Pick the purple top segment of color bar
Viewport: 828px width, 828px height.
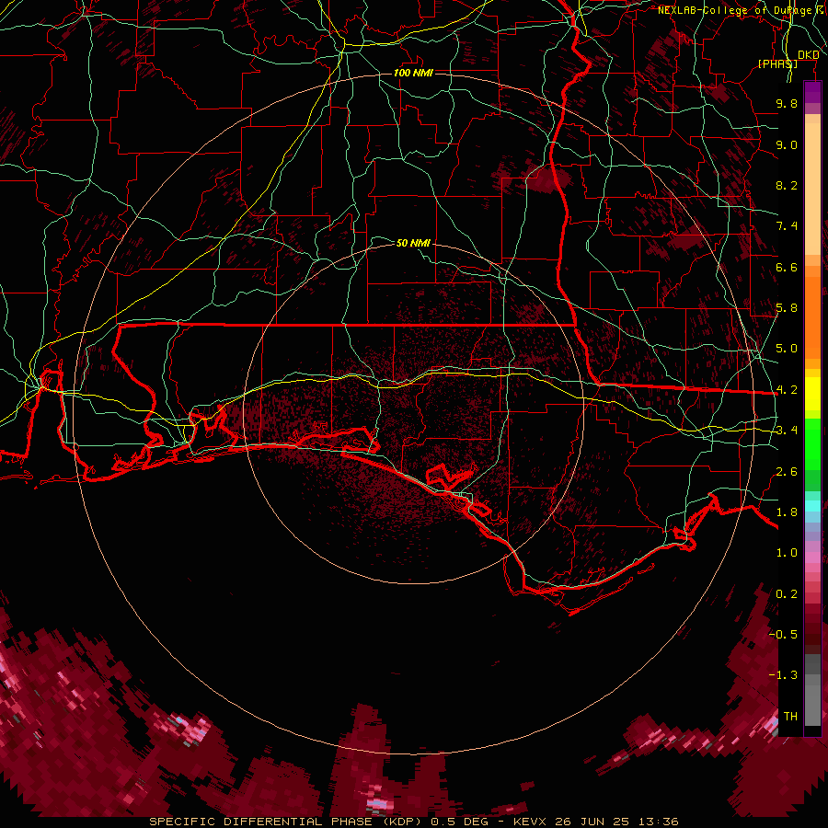point(812,92)
